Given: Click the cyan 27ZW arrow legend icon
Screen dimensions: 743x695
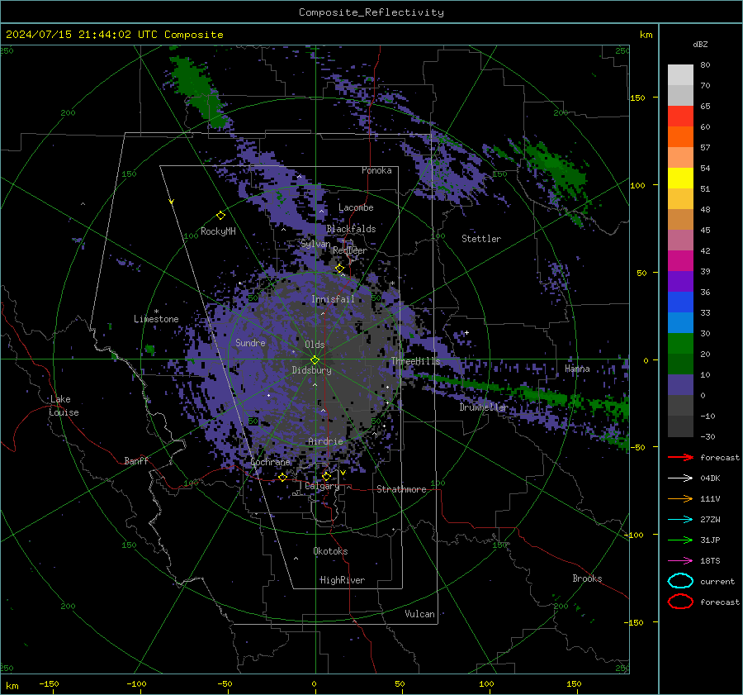Looking at the screenshot, I should tap(680, 520).
